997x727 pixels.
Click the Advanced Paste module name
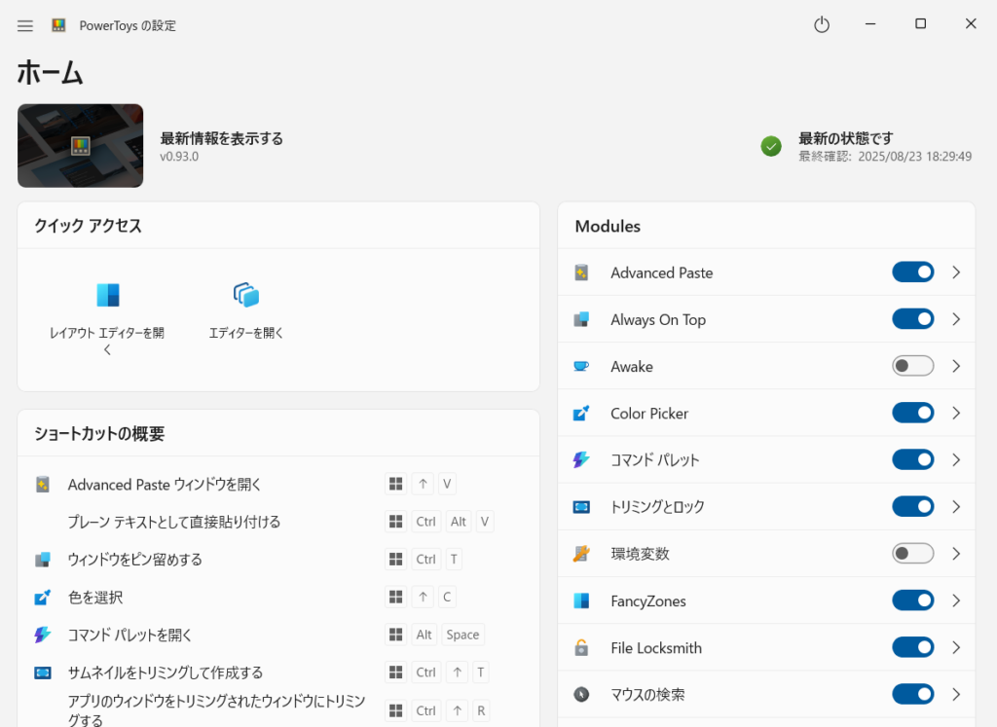(x=661, y=273)
